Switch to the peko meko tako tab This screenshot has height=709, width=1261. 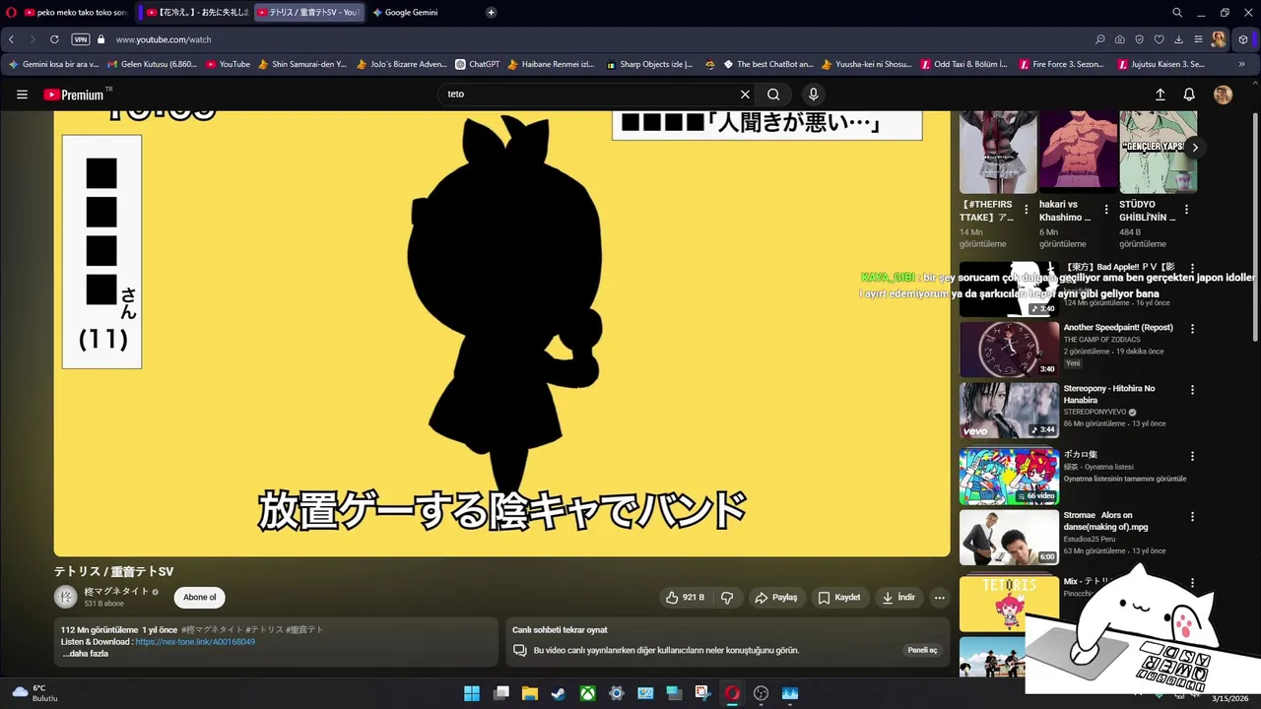coord(75,13)
